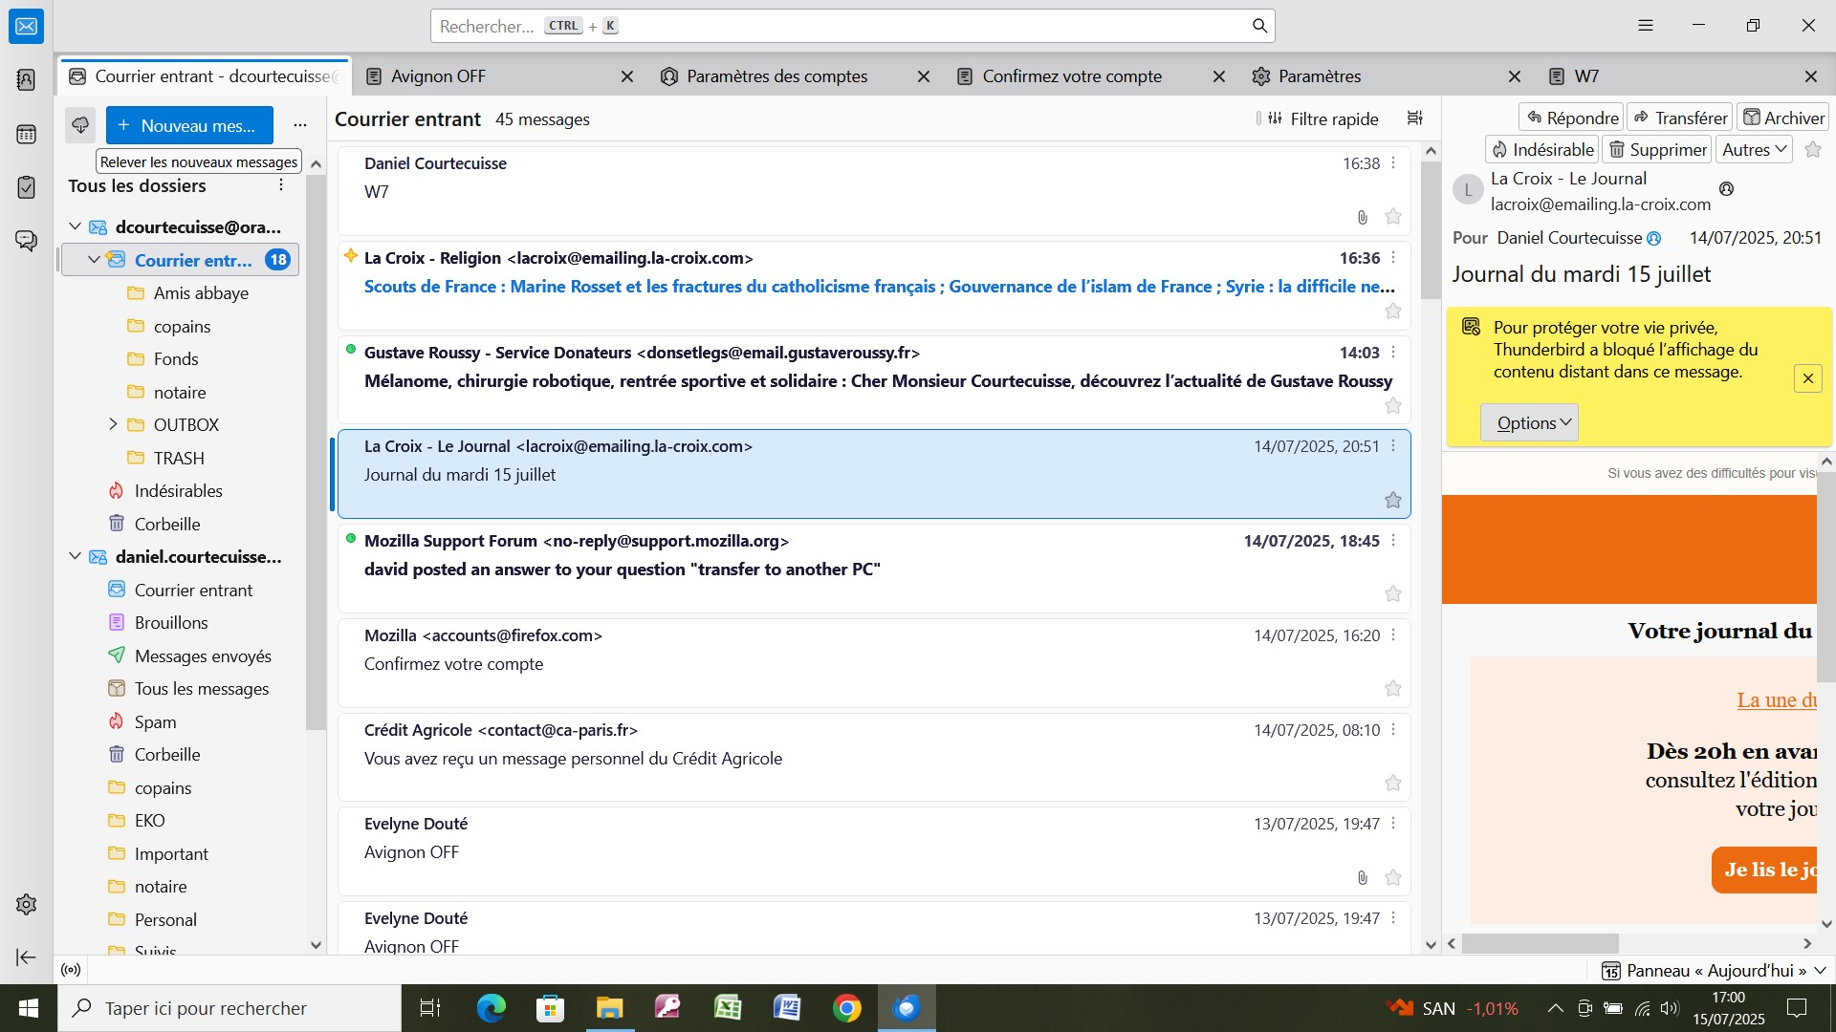Open message list display options icon
The width and height of the screenshot is (1836, 1032).
click(1415, 118)
